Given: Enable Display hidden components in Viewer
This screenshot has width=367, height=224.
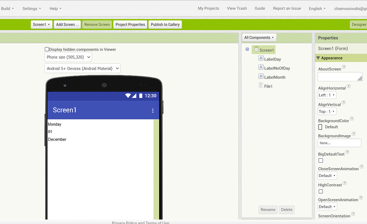Looking at the screenshot, I should tap(47, 49).
